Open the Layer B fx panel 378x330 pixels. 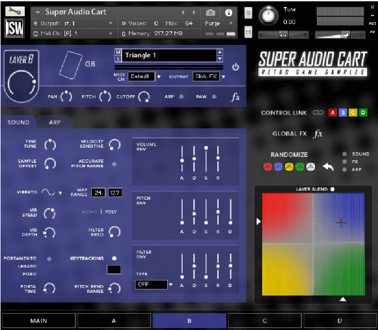tap(235, 97)
